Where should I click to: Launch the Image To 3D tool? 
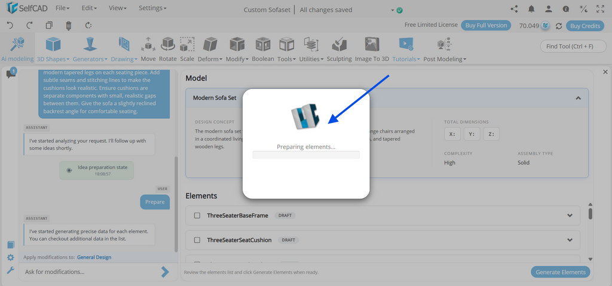click(x=372, y=49)
